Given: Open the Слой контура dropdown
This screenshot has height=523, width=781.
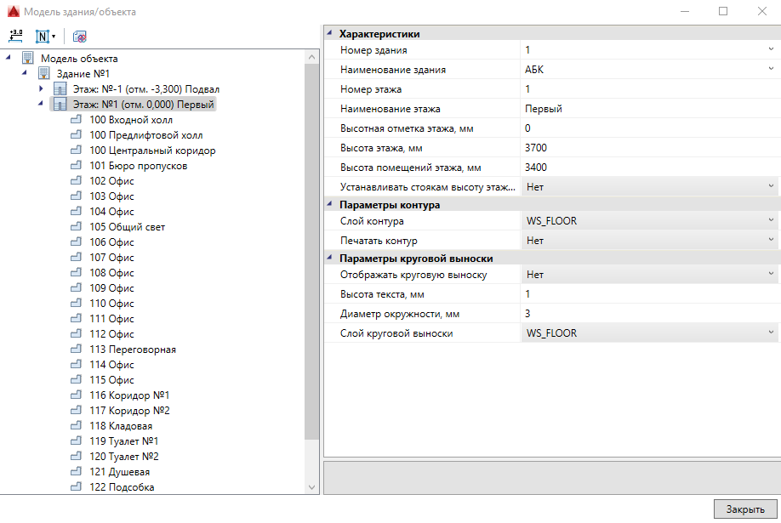Looking at the screenshot, I should tap(771, 221).
